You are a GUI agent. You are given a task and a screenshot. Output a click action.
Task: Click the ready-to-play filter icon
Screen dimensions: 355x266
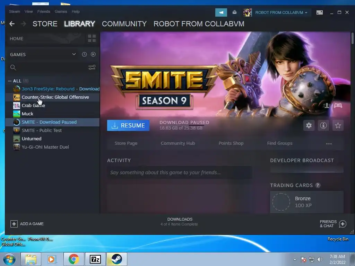click(x=93, y=54)
